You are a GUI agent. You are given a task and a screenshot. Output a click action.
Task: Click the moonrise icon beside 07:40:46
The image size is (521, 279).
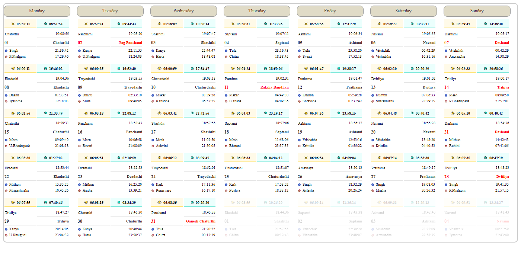coord(45,202)
